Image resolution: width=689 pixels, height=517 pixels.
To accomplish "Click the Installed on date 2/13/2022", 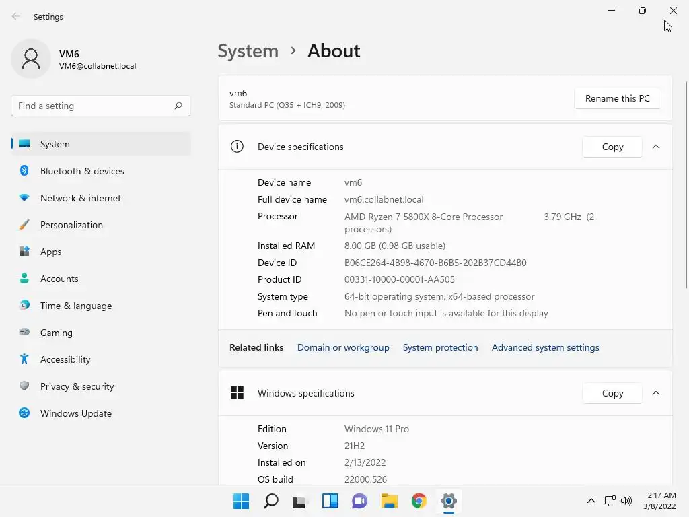I will tap(365, 462).
